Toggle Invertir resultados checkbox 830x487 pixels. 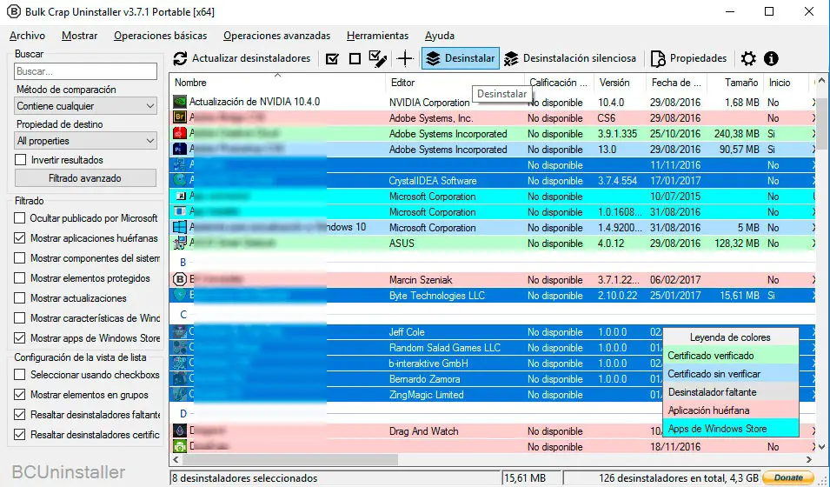tap(20, 159)
